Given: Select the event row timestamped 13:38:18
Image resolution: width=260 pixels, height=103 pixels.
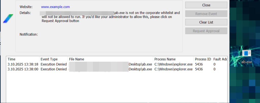Looking at the screenshot, I should click(23, 64).
